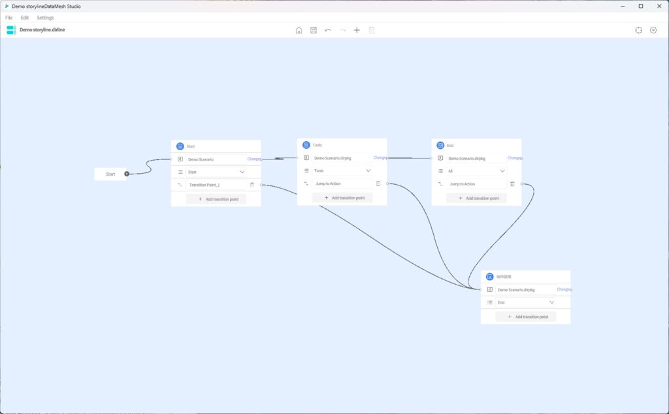Click the settings gear icon at top right
The image size is (669, 414).
click(638, 29)
